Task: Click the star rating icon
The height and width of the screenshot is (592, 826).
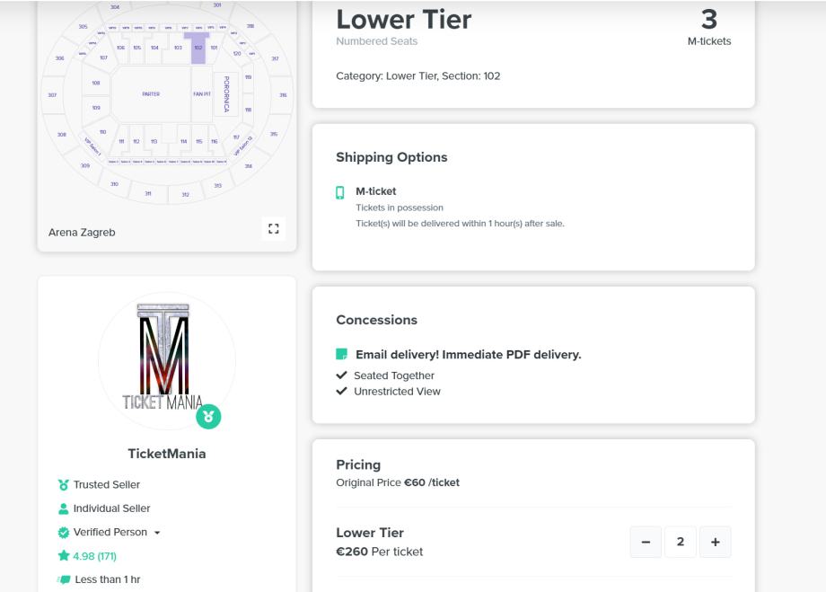Action: click(63, 556)
